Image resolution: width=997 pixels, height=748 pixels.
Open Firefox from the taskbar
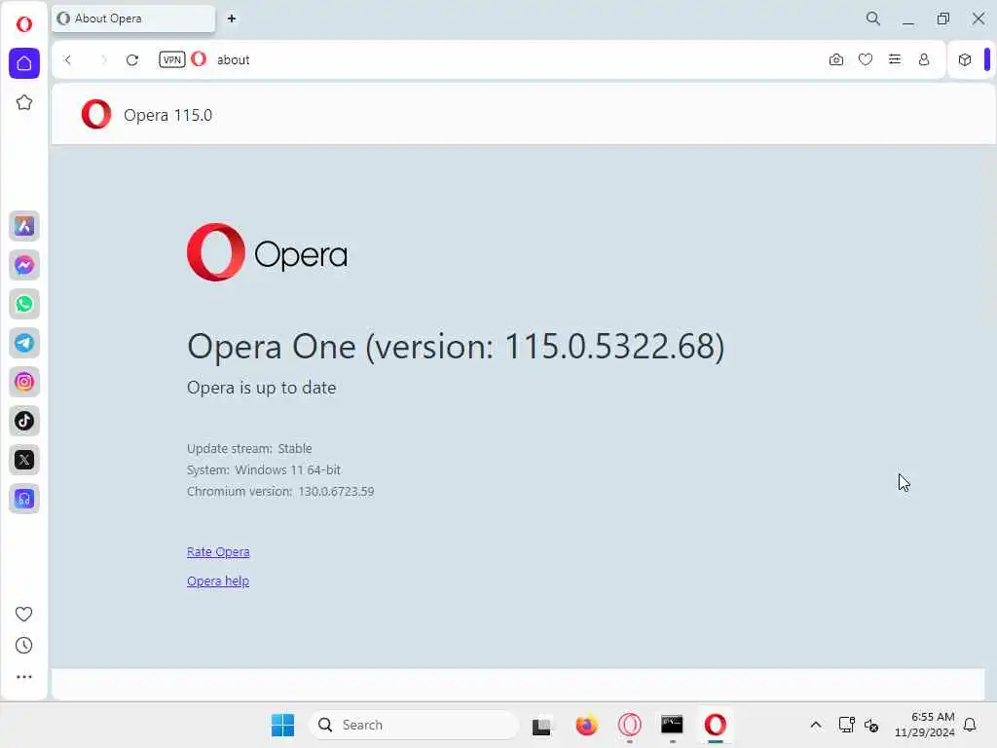[586, 725]
